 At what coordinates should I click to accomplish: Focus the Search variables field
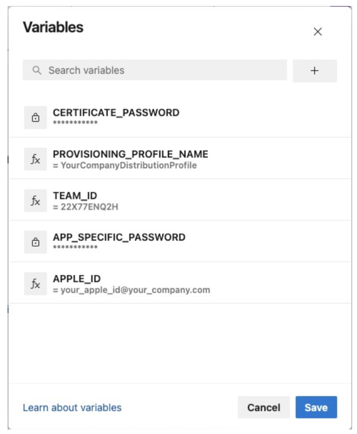[x=161, y=71]
